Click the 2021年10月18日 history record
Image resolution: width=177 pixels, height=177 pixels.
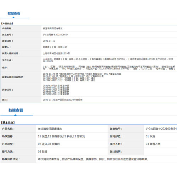[x=56, y=86]
